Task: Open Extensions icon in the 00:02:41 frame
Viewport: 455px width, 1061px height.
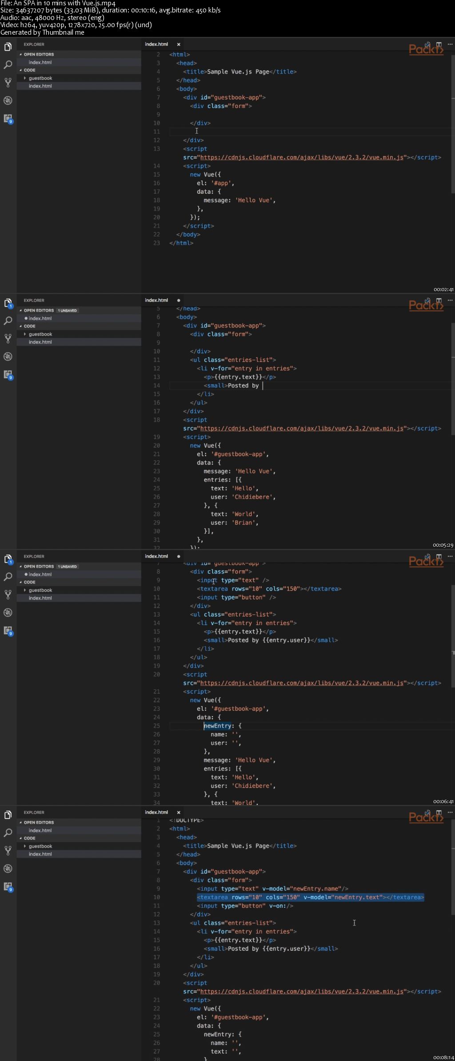Action: click(x=8, y=119)
